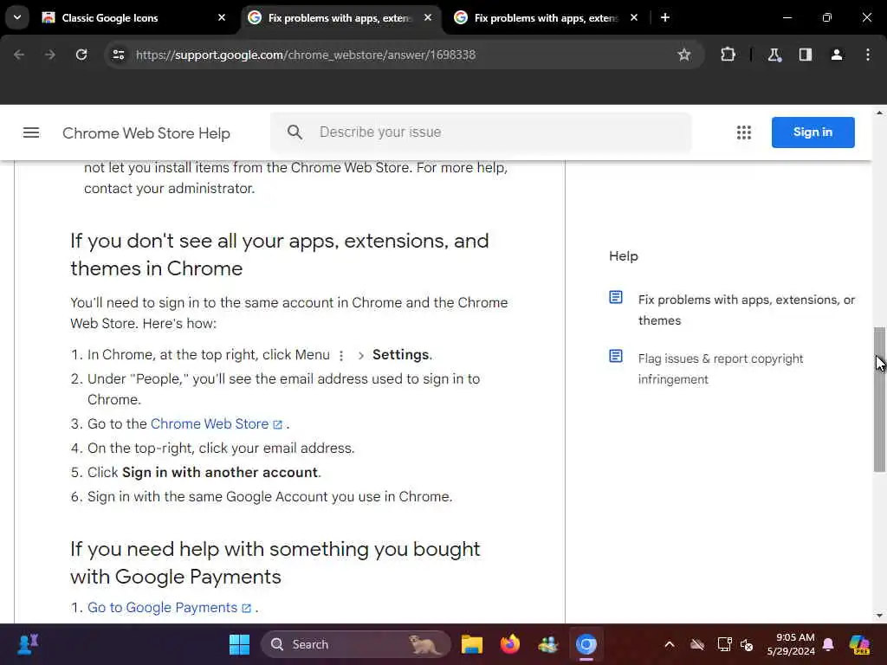The height and width of the screenshot is (665, 887).
Task: Click the 'Sign in with another account' text
Action: tap(220, 472)
